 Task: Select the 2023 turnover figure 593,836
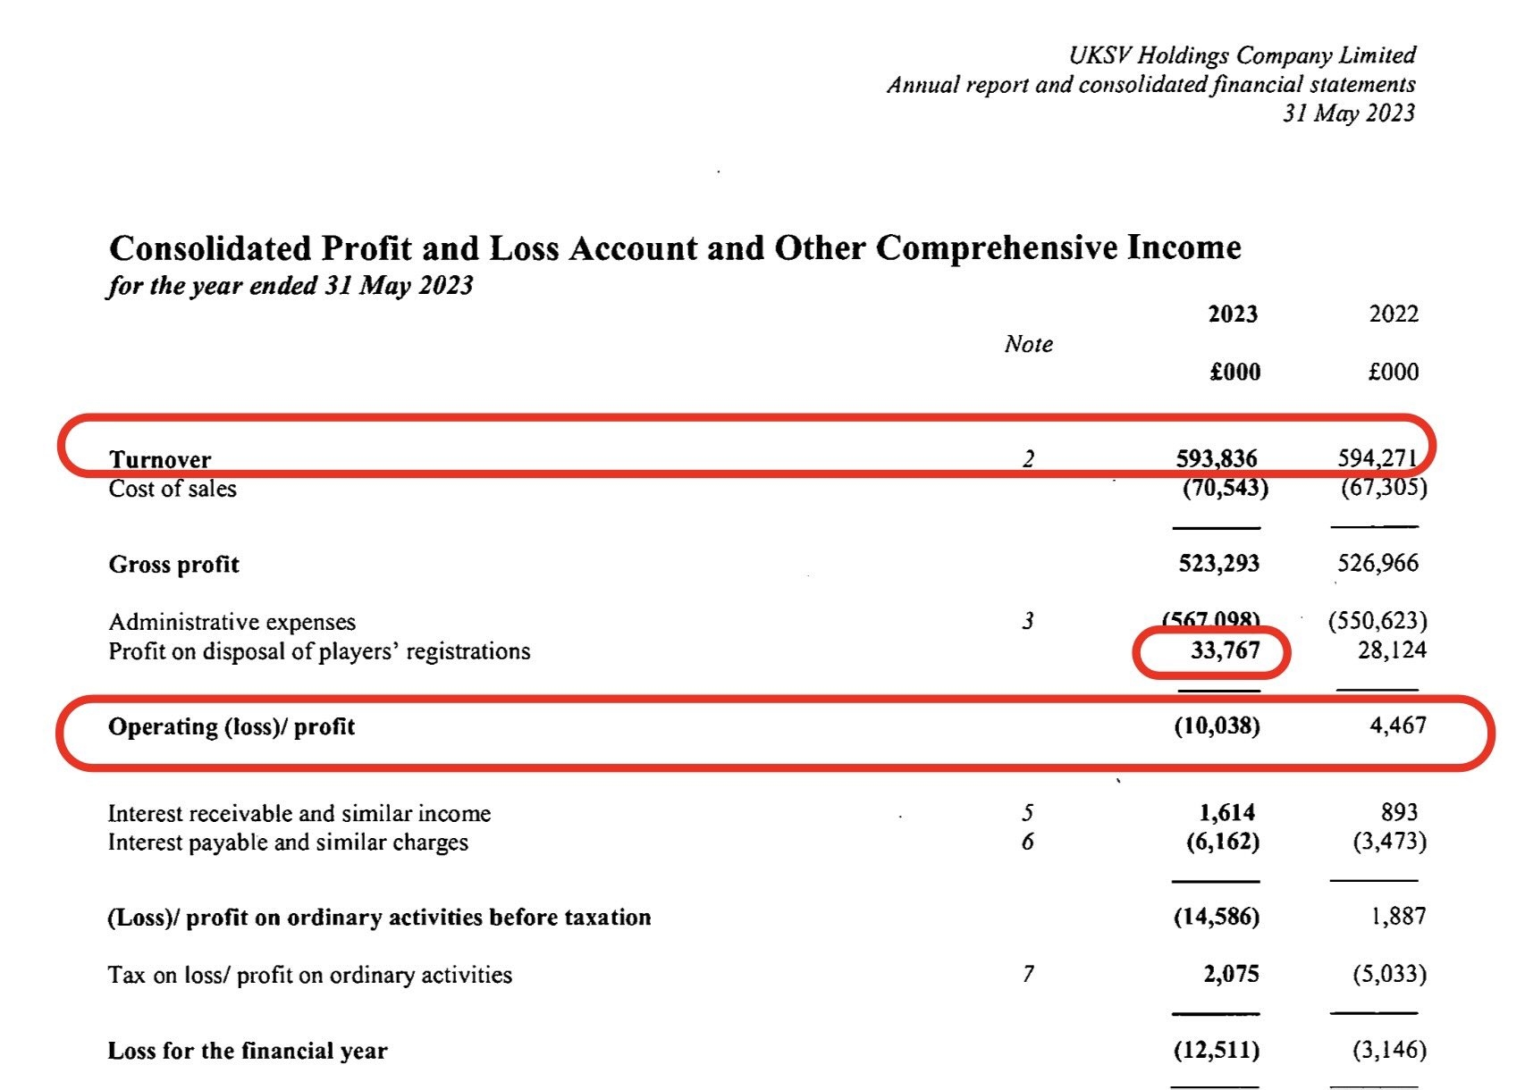click(1217, 458)
